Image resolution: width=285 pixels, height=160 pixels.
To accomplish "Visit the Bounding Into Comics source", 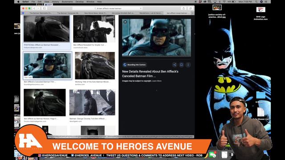I will click(x=134, y=65).
